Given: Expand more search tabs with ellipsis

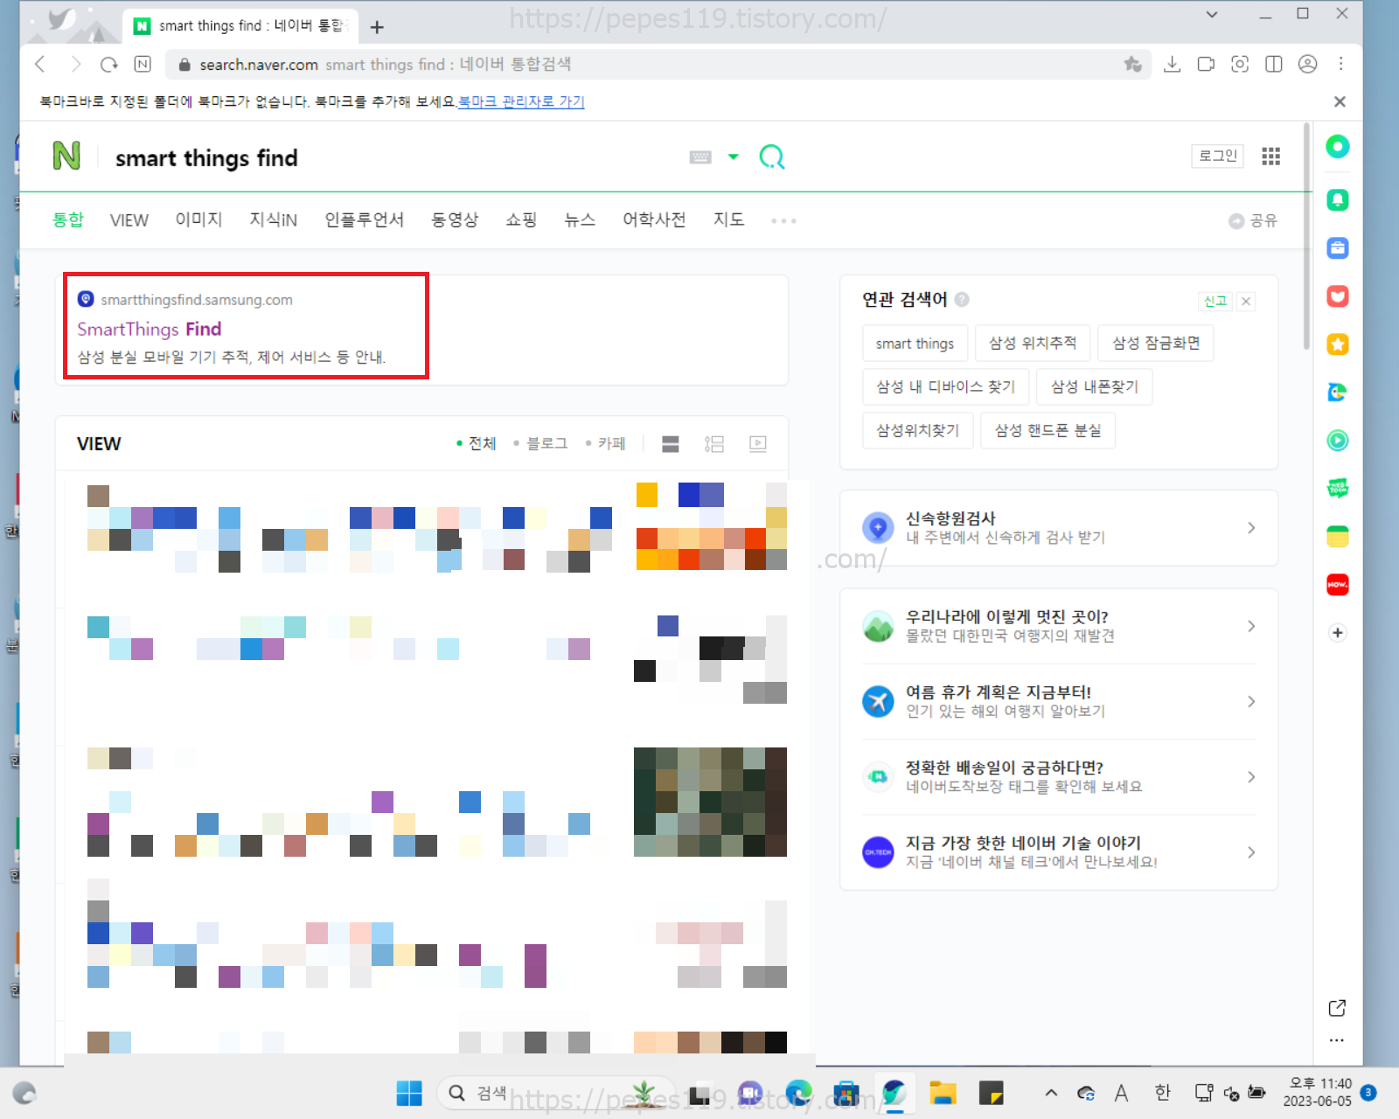Looking at the screenshot, I should pyautogui.click(x=783, y=221).
